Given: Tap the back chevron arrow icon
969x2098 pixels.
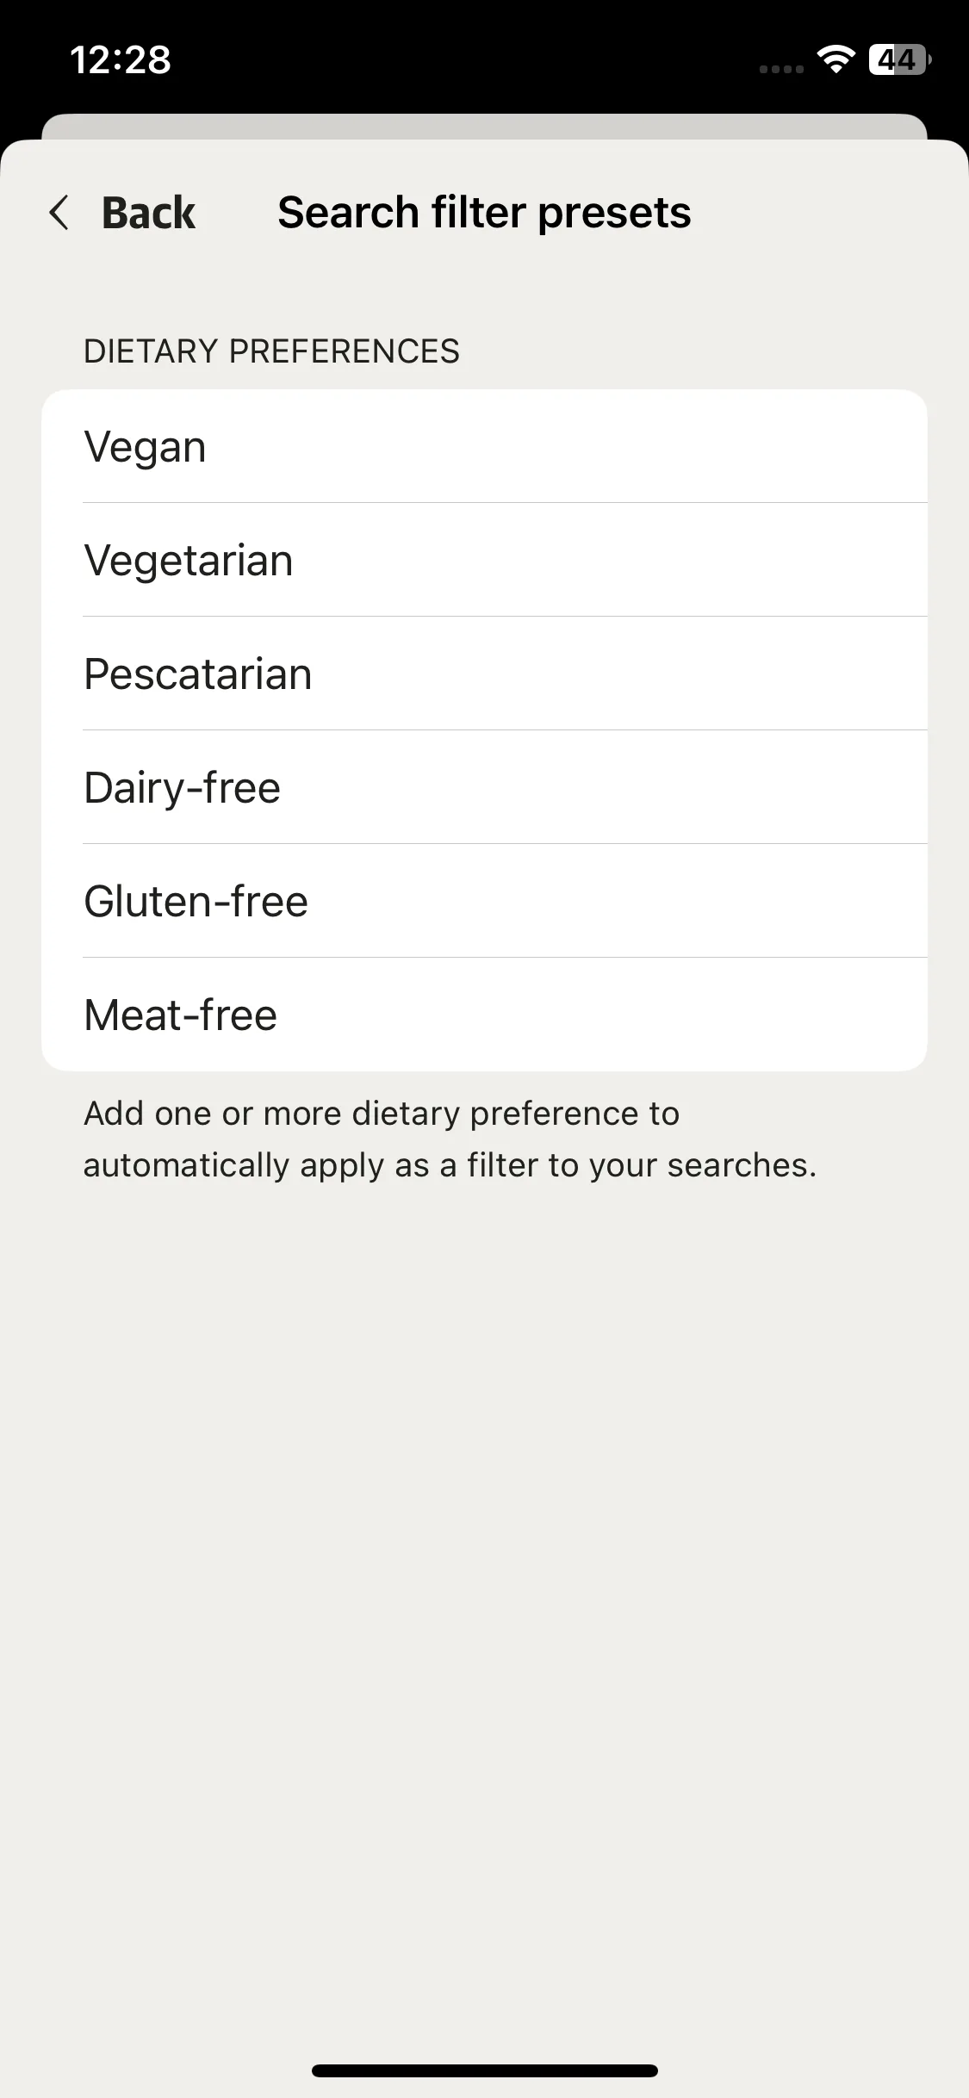Looking at the screenshot, I should 59,213.
